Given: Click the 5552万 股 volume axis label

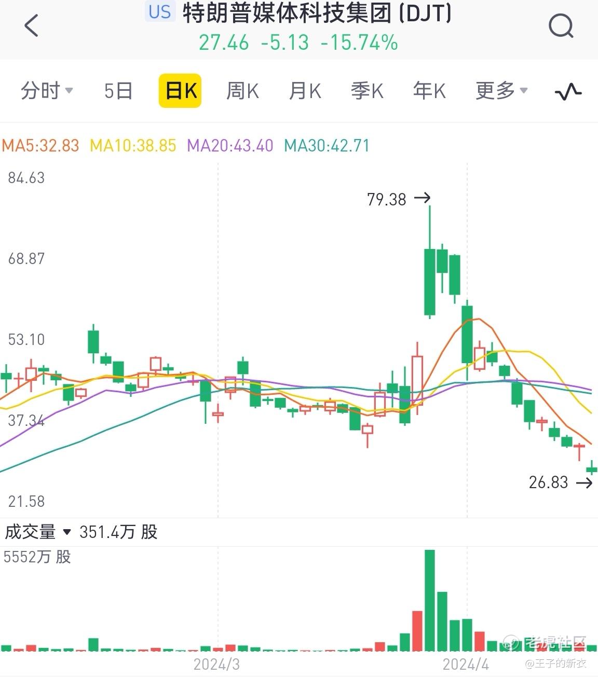Looking at the screenshot, I should pos(37,557).
